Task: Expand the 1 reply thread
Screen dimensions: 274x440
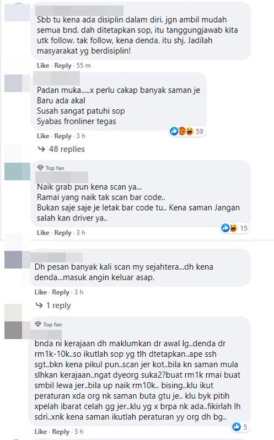Action: pos(58,305)
